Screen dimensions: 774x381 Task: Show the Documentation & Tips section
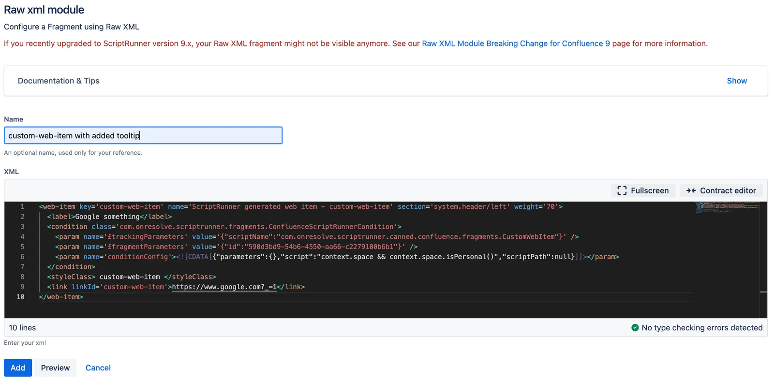[737, 81]
